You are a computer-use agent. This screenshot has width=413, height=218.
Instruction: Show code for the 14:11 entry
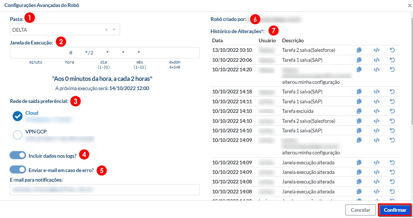point(376,101)
